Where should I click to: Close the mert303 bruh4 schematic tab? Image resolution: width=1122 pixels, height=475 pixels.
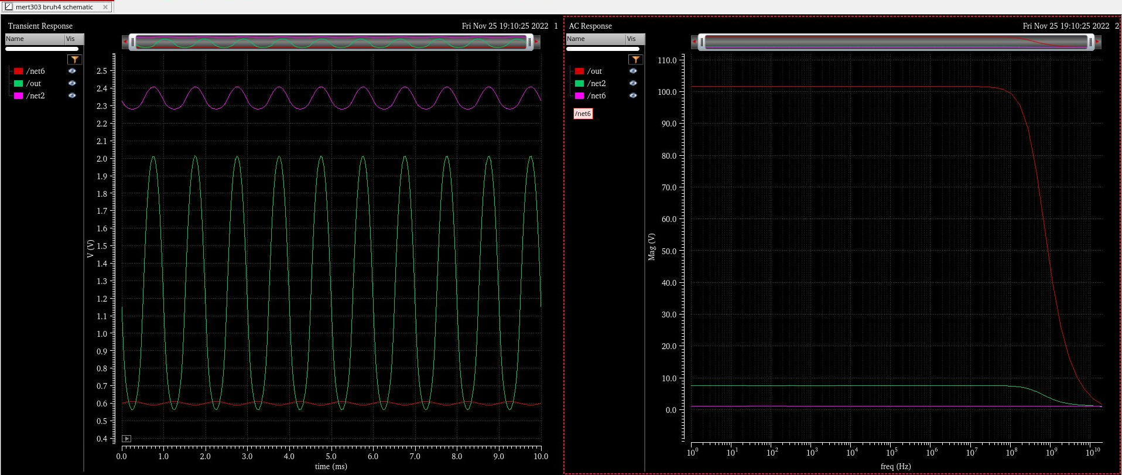(105, 7)
